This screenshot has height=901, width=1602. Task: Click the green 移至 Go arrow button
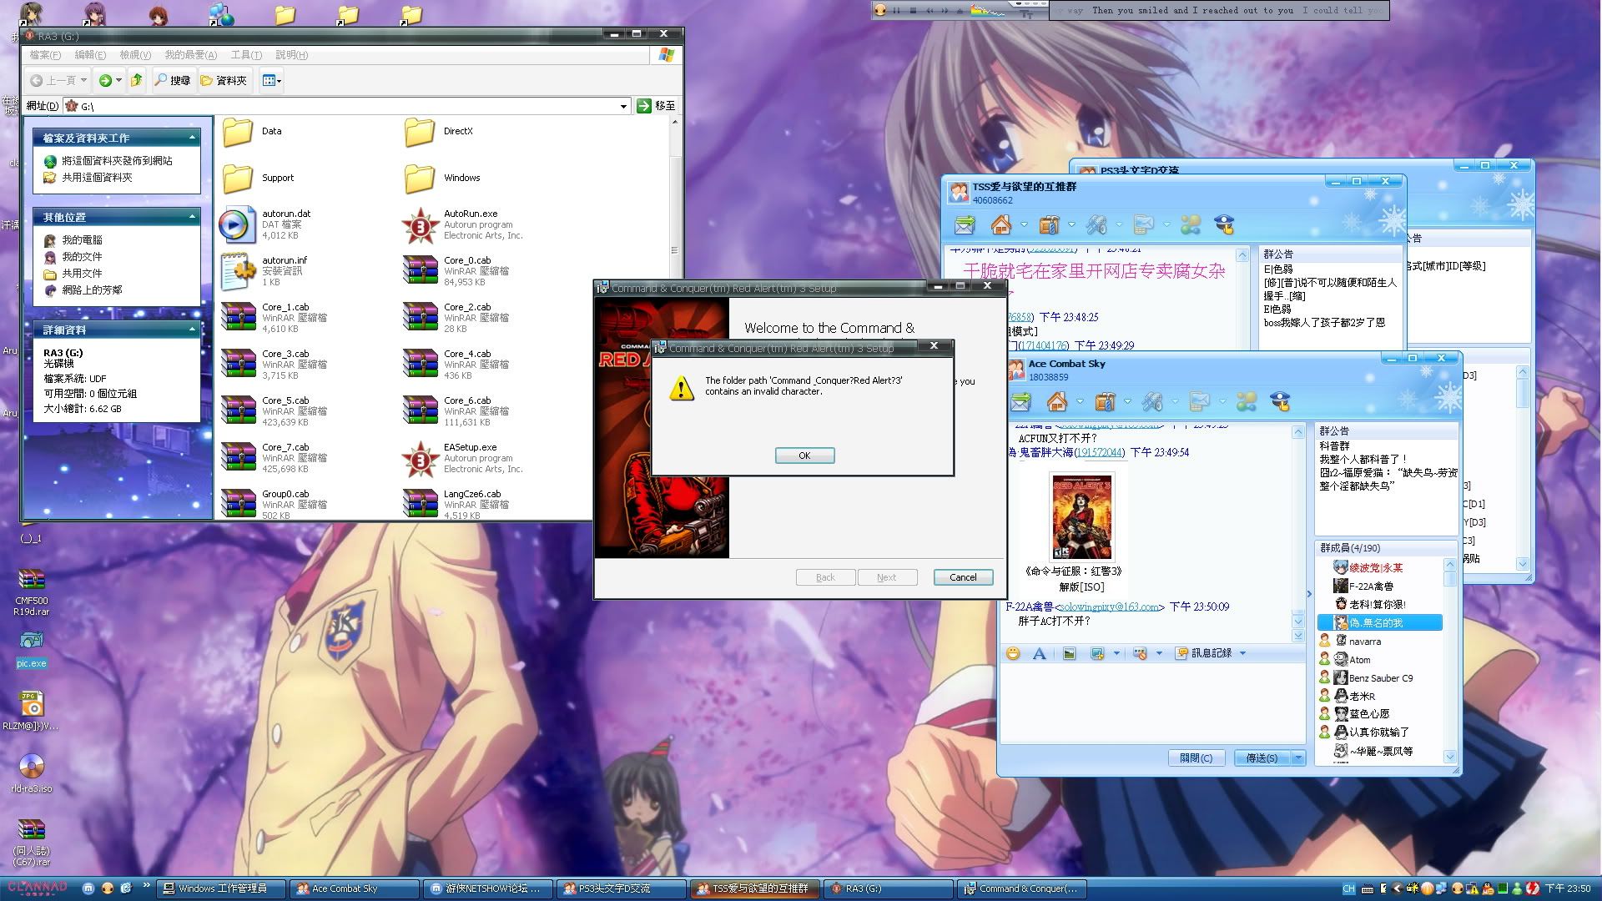tap(644, 106)
